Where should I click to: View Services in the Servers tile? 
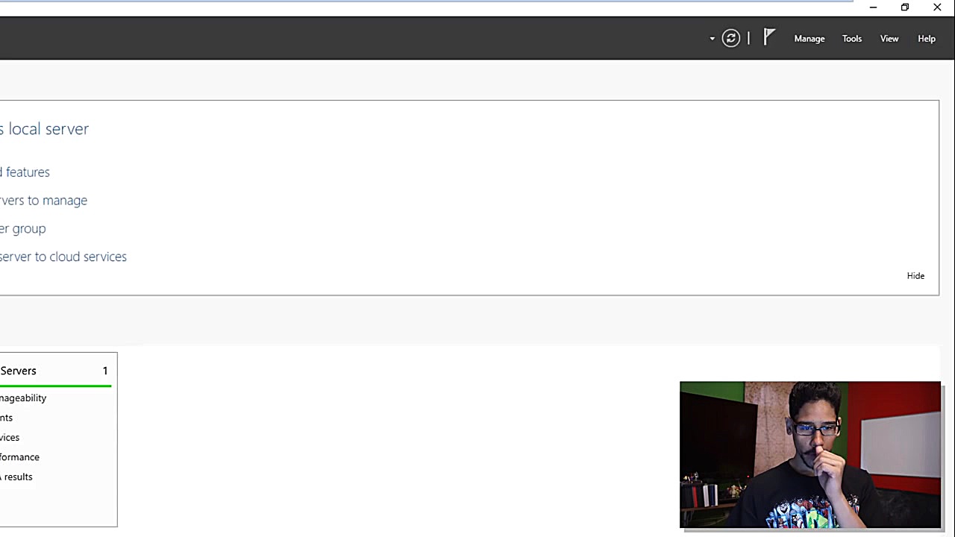coord(10,438)
